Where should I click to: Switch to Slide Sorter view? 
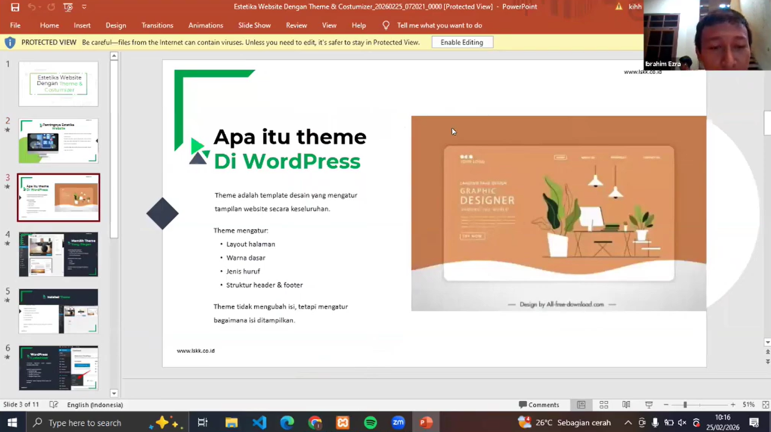pyautogui.click(x=604, y=405)
